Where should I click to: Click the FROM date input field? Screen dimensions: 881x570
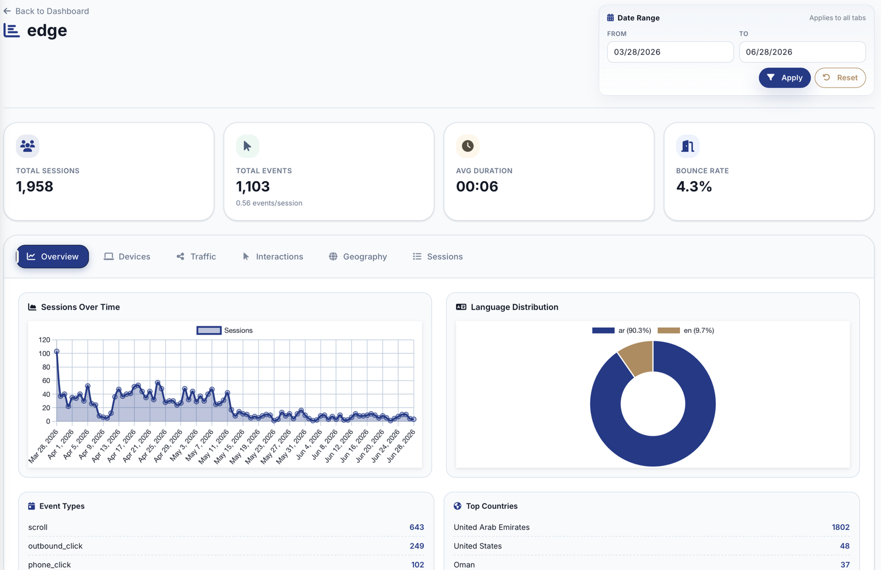[670, 52]
